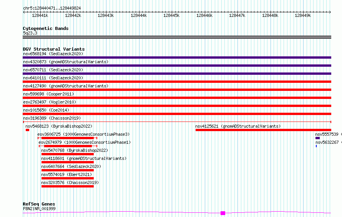The width and height of the screenshot is (342, 217).
Task: Click the nsv4125621 red variant bar
Action: pyautogui.click(x=263, y=130)
